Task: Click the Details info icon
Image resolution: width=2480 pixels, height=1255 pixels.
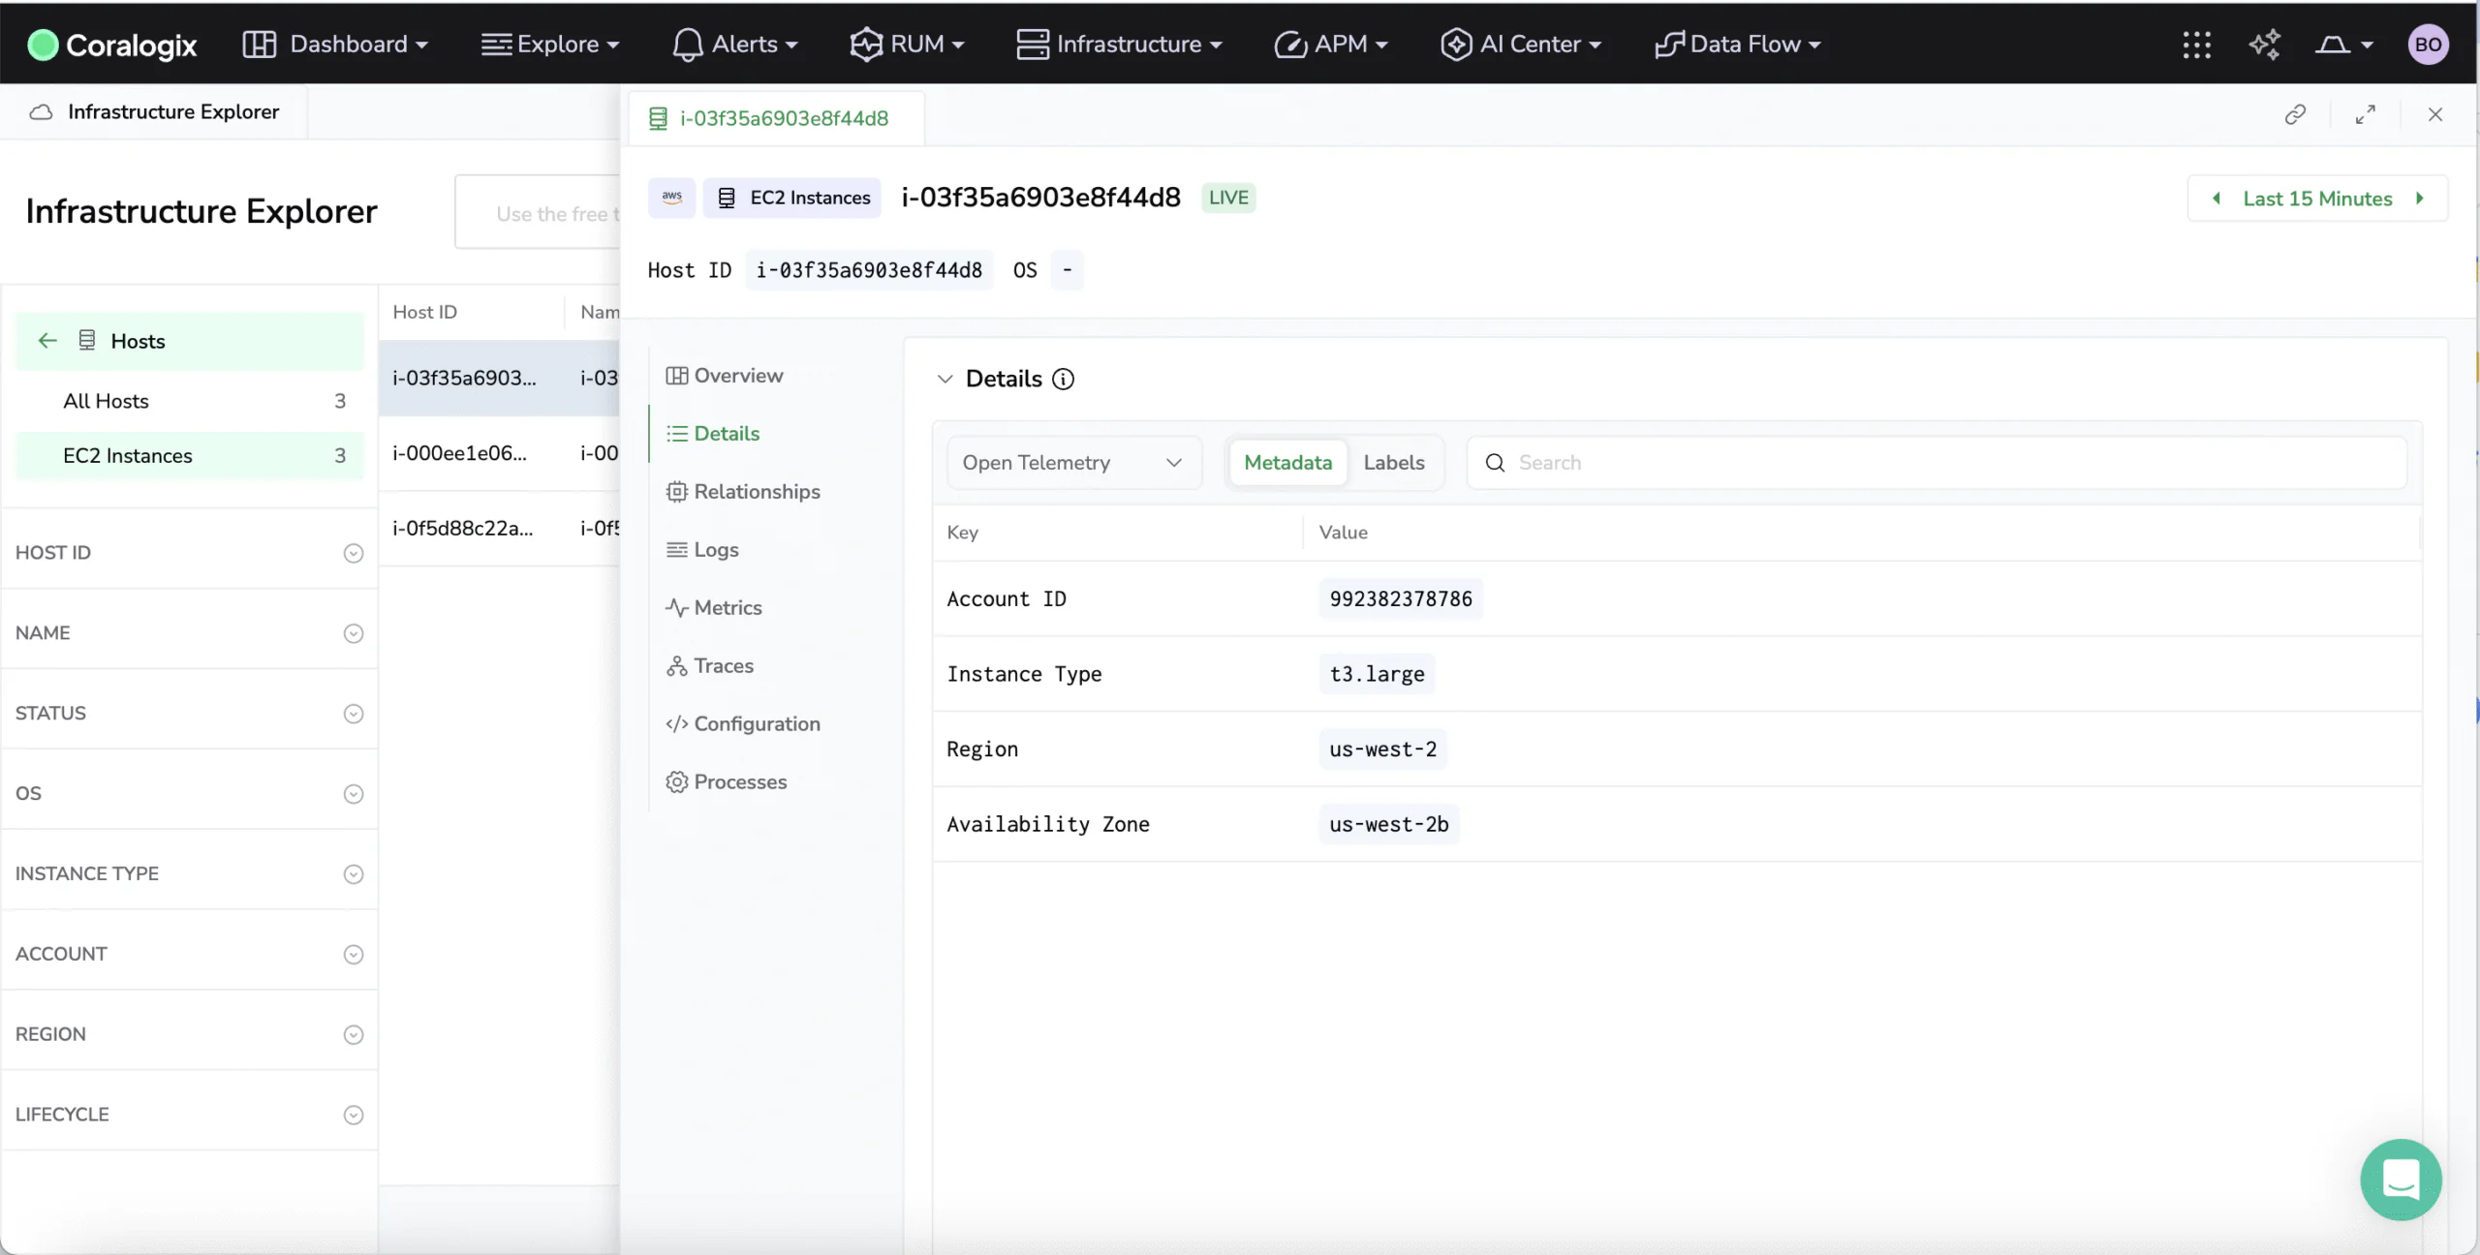Action: click(x=1063, y=380)
